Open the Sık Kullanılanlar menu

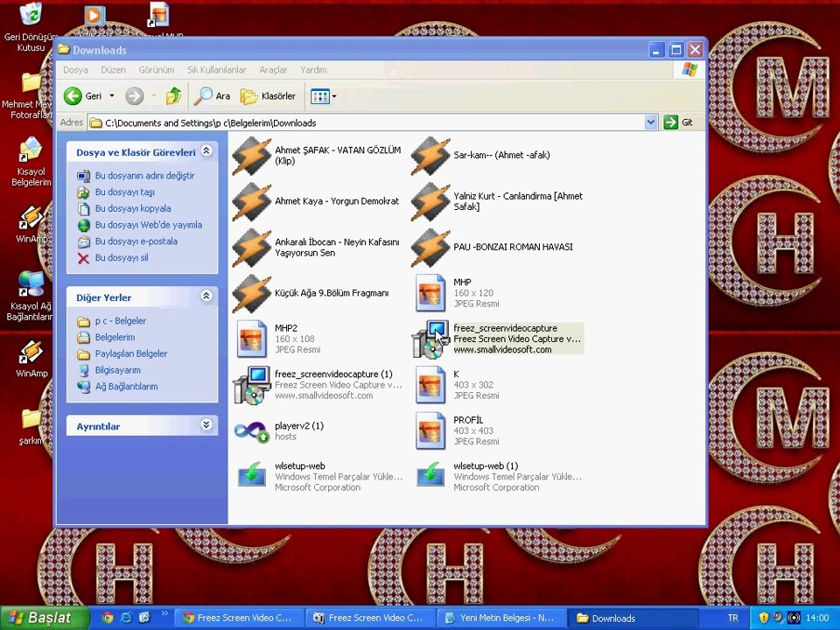click(x=216, y=70)
